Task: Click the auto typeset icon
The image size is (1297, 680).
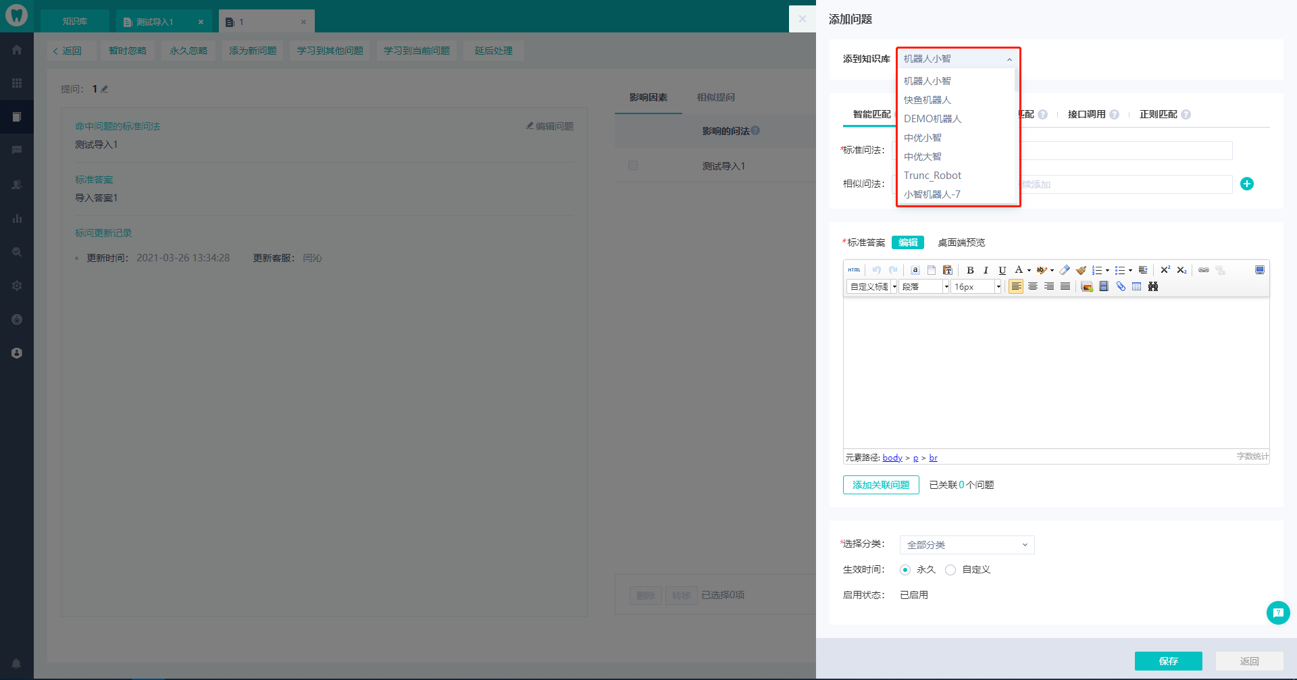Action: [x=1143, y=270]
